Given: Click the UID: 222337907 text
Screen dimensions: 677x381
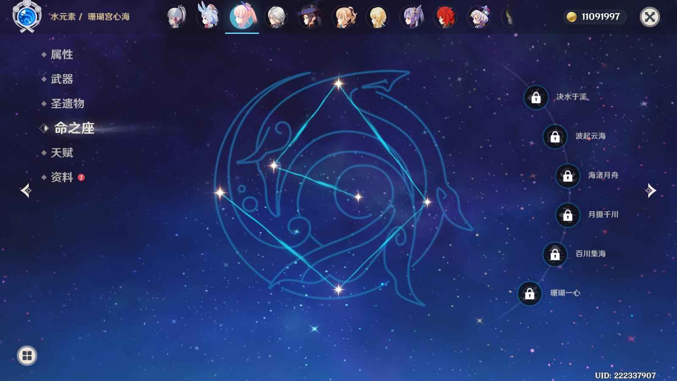Looking at the screenshot, I should [625, 375].
